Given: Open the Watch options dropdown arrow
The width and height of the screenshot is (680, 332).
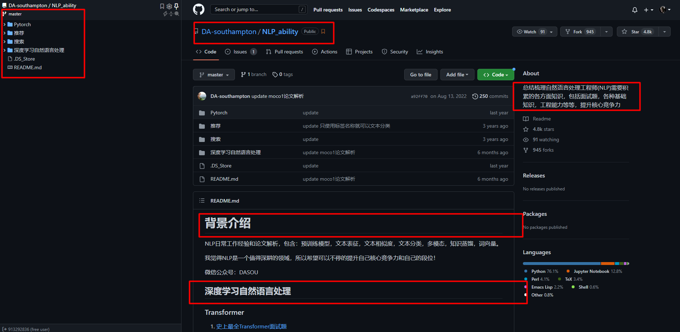Looking at the screenshot, I should click(x=552, y=32).
